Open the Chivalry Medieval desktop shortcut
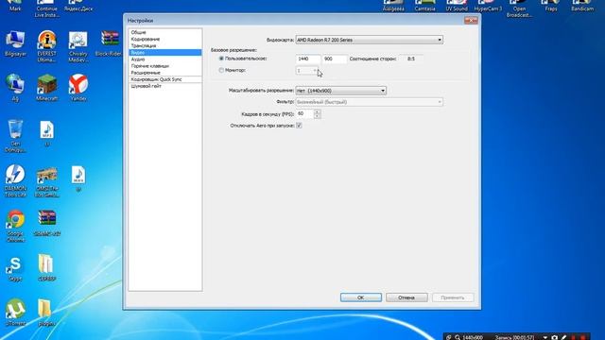This screenshot has height=340, width=605. [x=78, y=46]
